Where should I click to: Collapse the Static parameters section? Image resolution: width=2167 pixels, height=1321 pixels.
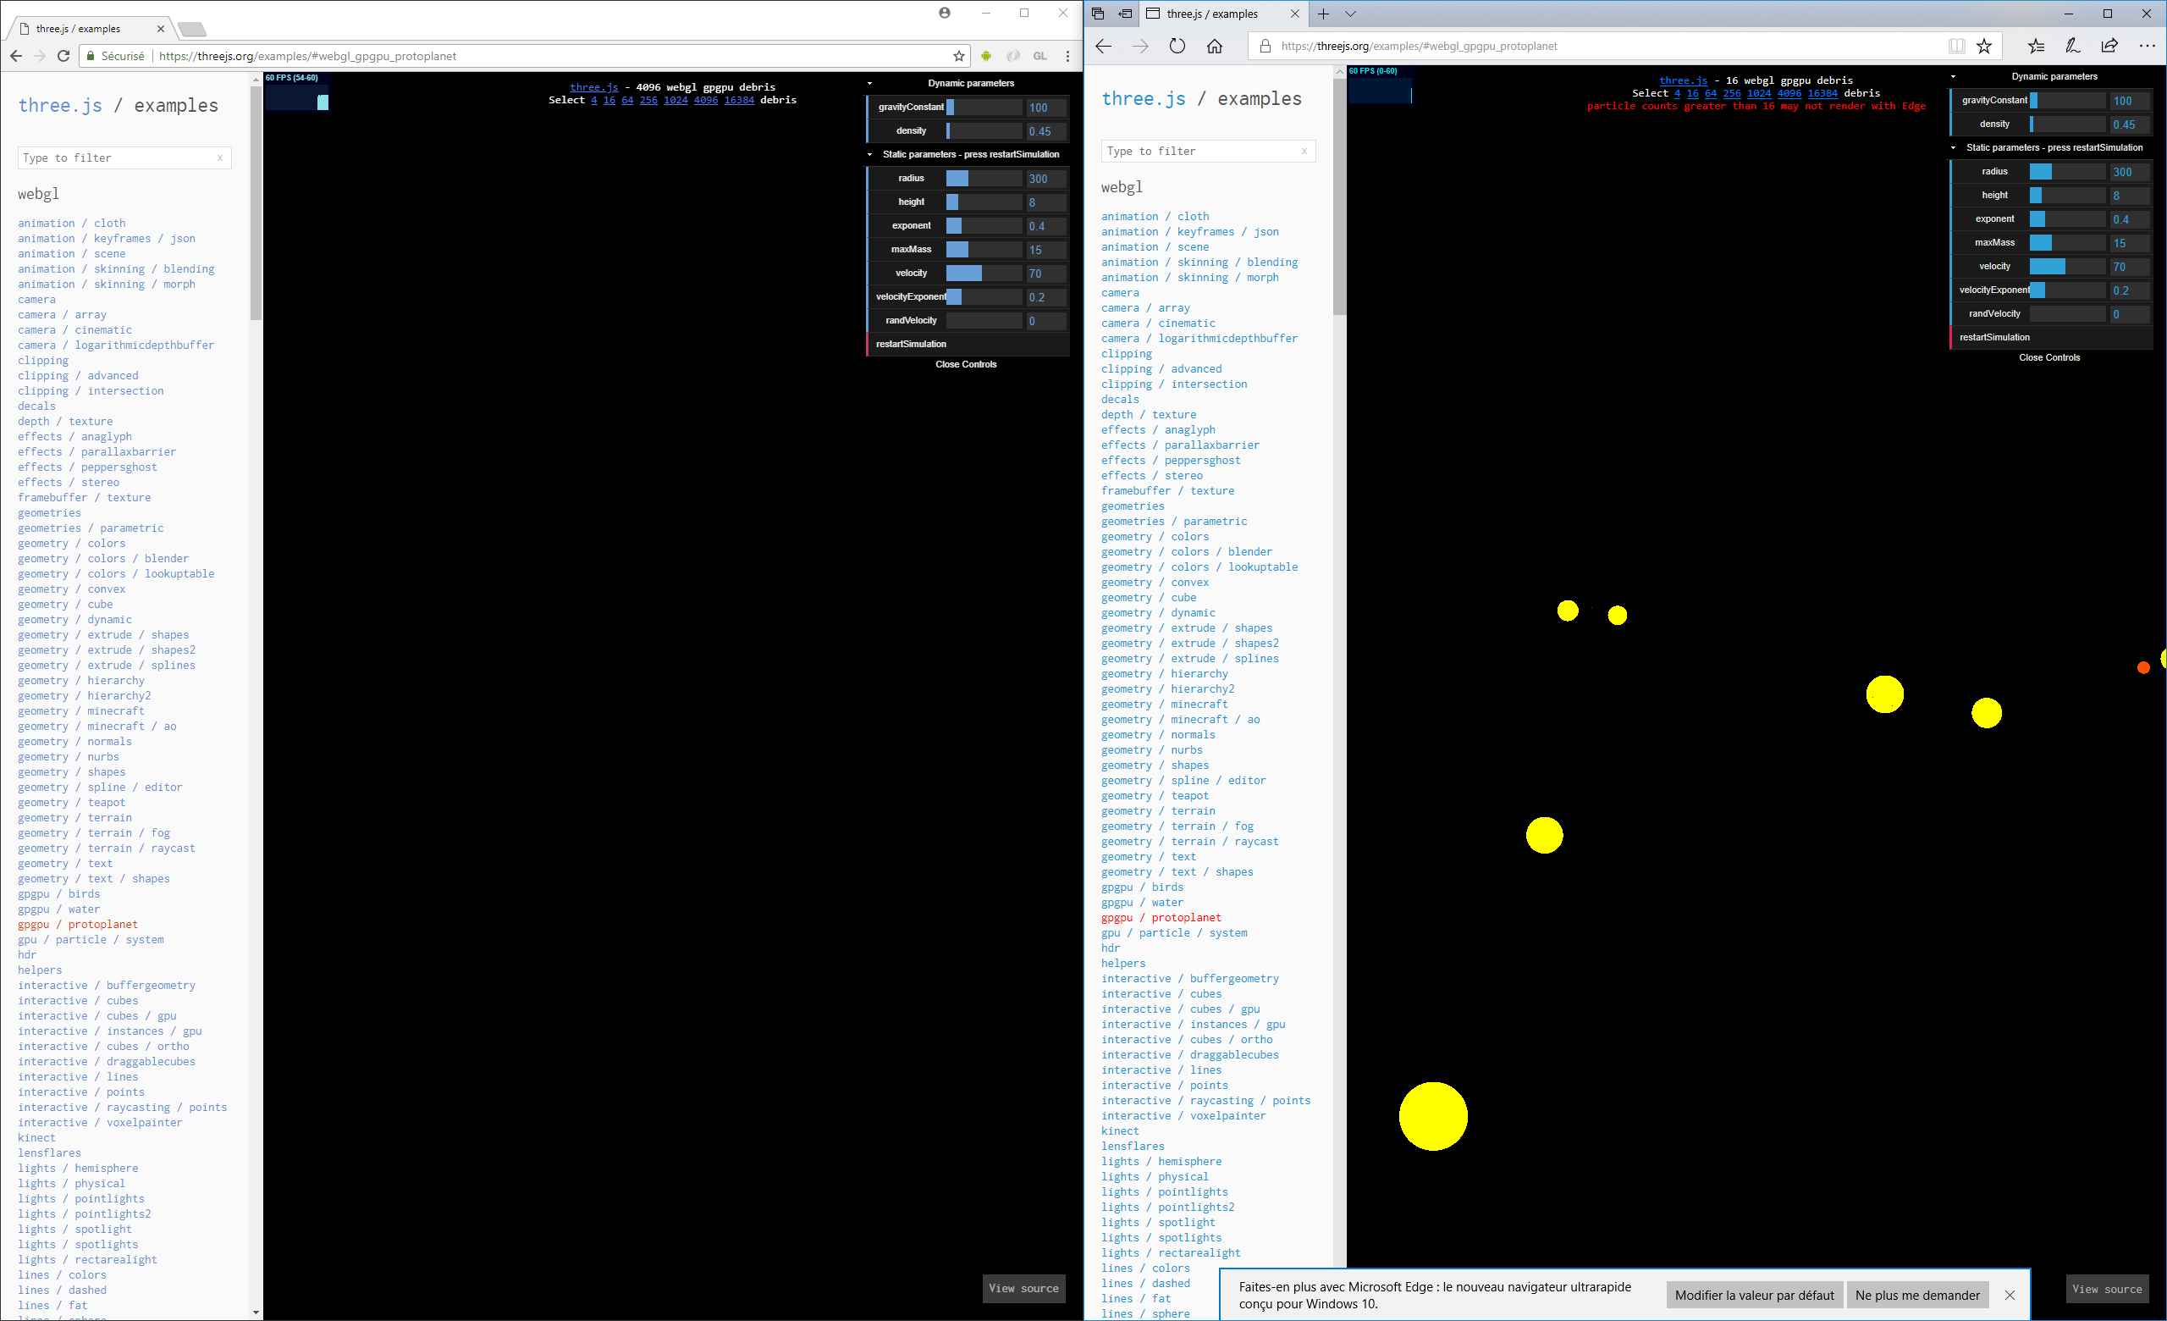tap(870, 154)
